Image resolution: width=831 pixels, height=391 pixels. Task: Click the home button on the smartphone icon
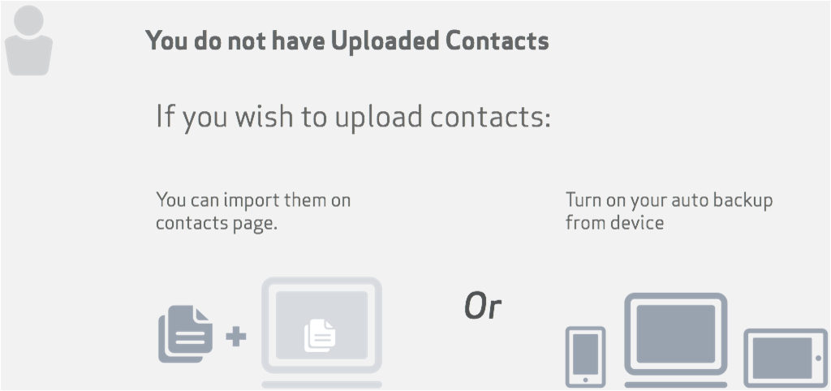(x=584, y=380)
